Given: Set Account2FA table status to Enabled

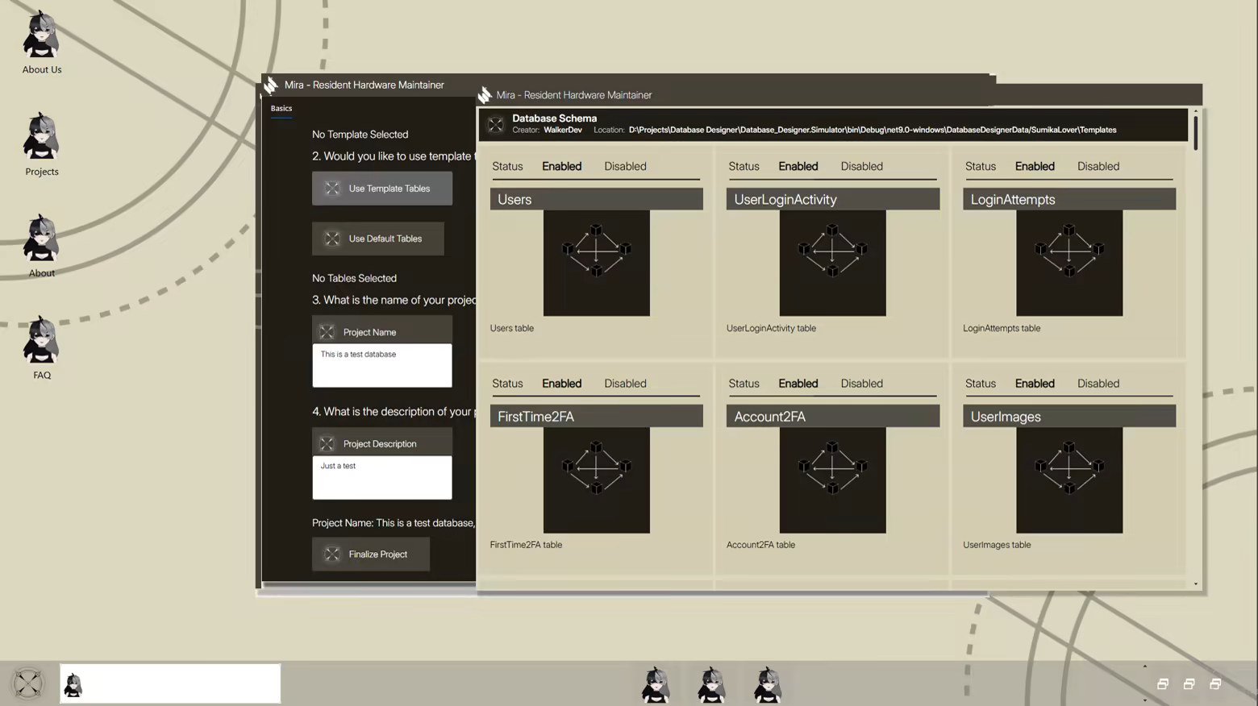Looking at the screenshot, I should [x=798, y=384].
